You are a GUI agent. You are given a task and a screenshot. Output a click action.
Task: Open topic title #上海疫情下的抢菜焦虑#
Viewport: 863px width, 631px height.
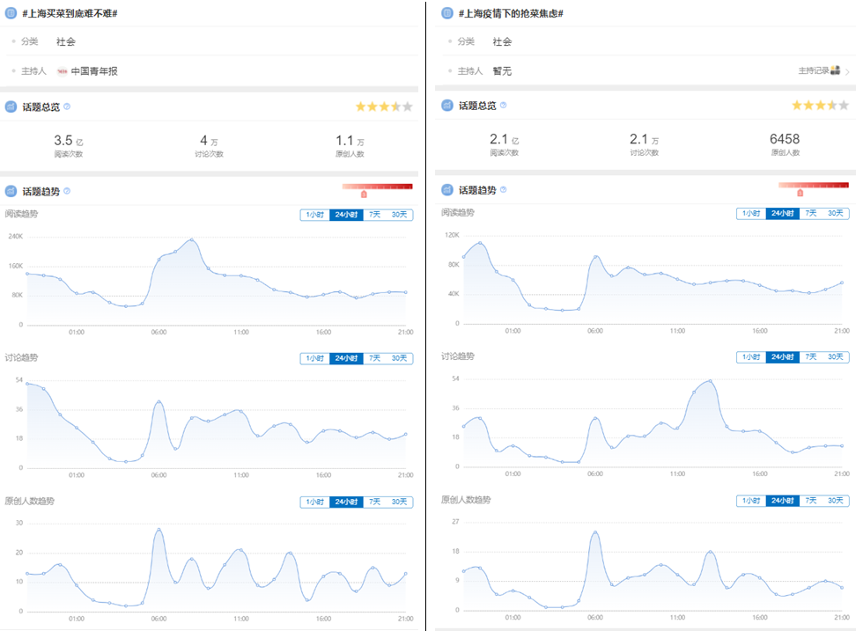[x=511, y=13]
